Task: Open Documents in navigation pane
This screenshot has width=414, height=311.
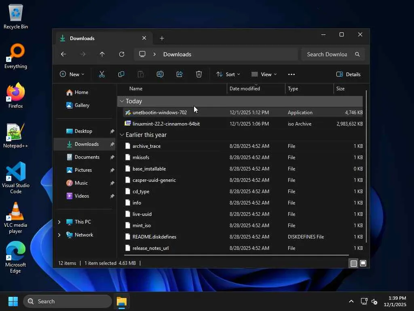Action: 84,157
